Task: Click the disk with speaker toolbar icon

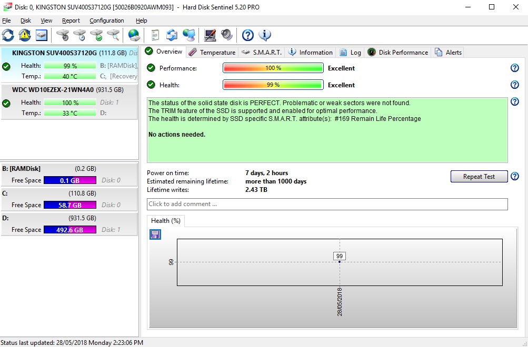Action: coord(63,35)
